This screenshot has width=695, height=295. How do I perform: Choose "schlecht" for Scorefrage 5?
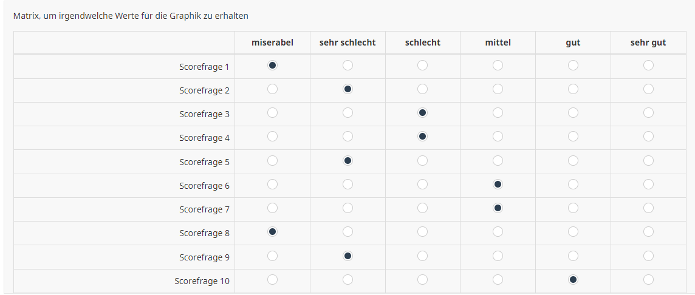tap(422, 160)
